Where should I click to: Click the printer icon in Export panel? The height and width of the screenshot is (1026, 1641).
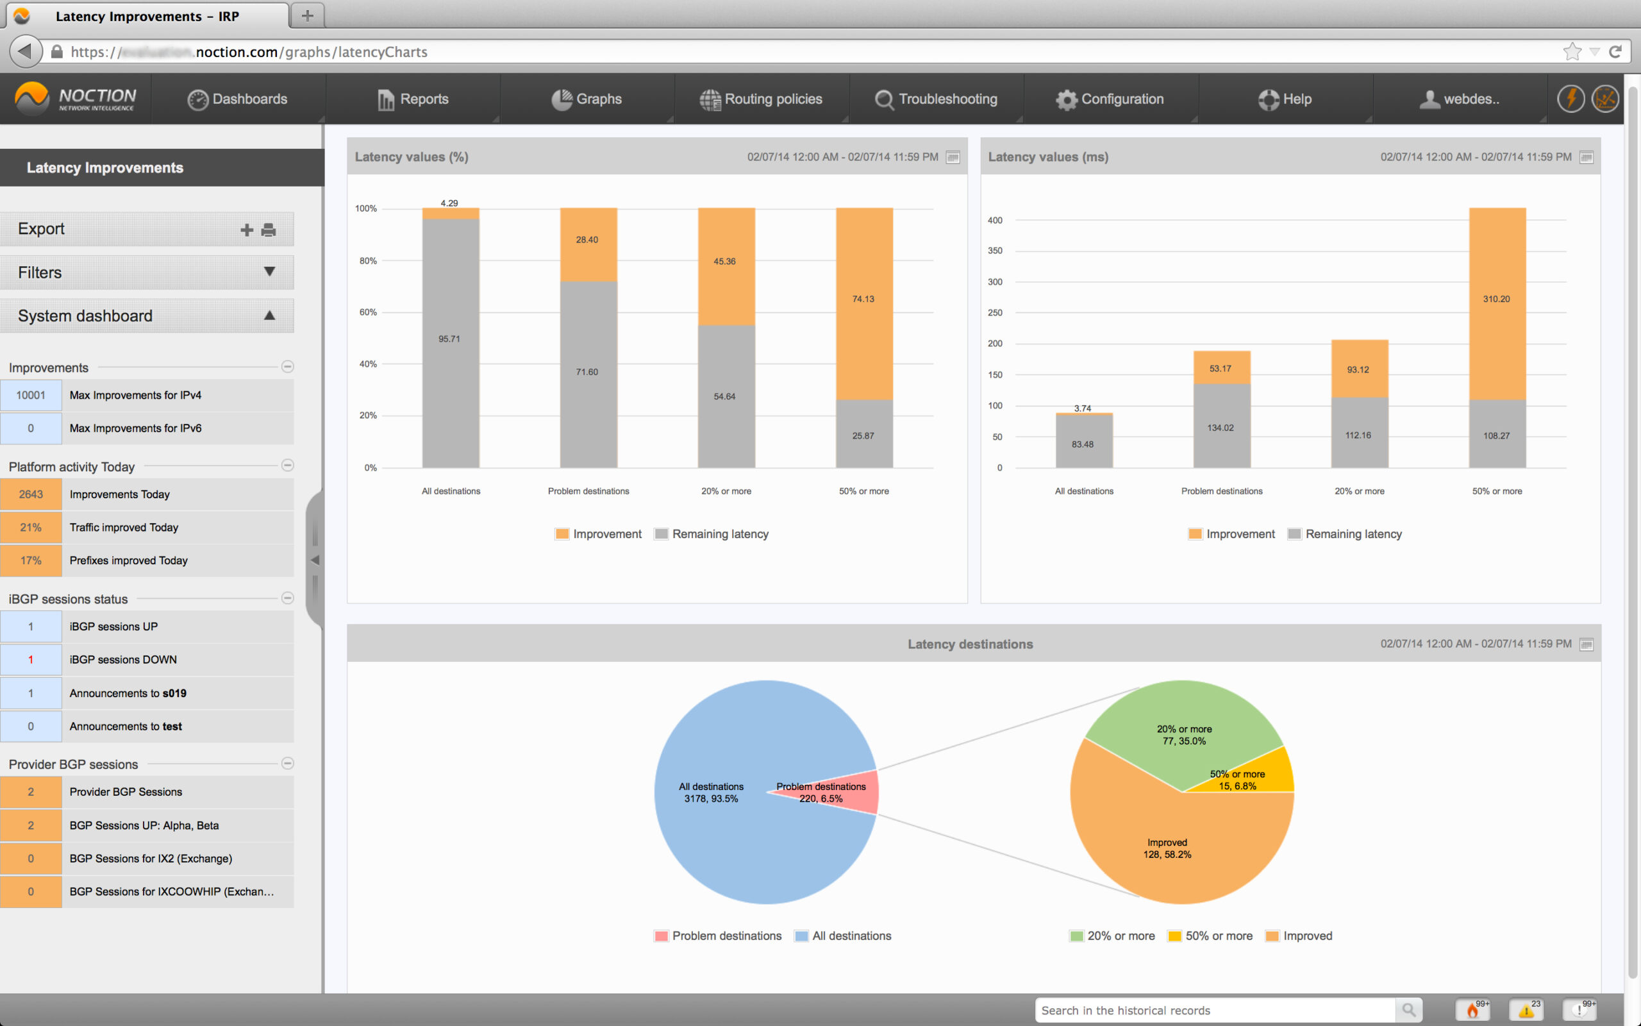click(x=269, y=230)
